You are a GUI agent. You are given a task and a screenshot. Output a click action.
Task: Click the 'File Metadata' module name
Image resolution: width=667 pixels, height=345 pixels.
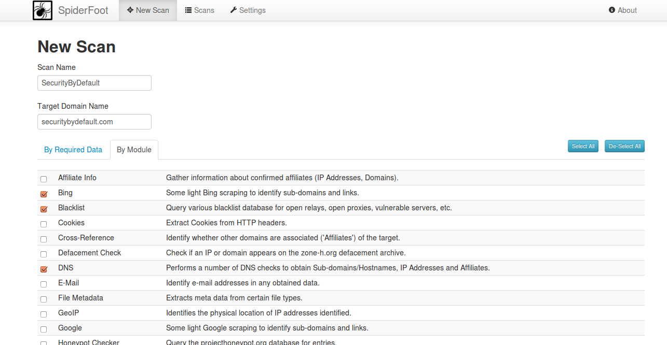(x=80, y=298)
